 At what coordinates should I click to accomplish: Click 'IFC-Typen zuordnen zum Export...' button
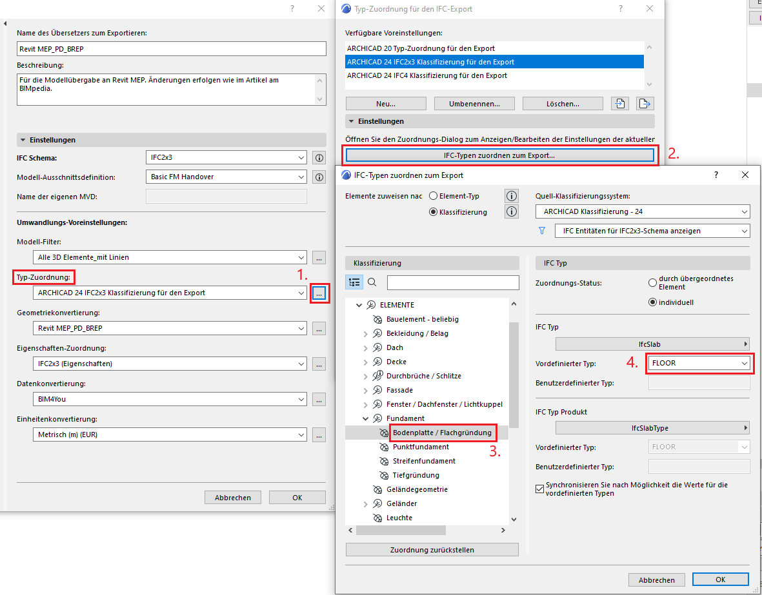click(x=499, y=155)
